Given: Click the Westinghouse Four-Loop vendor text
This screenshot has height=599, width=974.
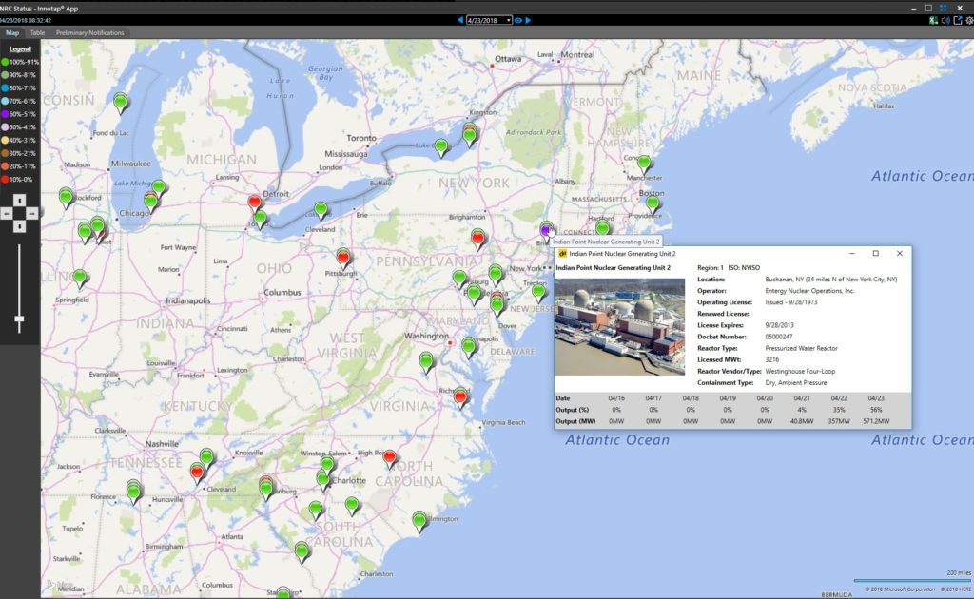Looking at the screenshot, I should (800, 372).
